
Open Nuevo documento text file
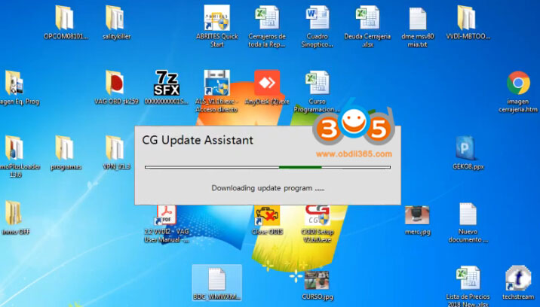(468, 214)
